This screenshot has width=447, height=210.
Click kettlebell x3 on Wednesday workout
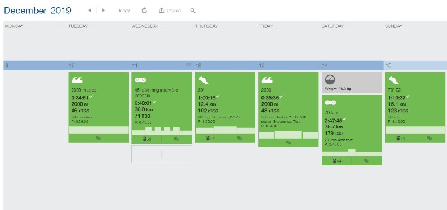coord(147,139)
